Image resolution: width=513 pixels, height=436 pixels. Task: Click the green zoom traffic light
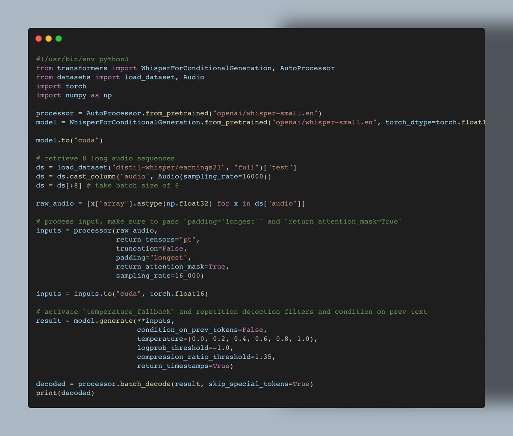58,38
